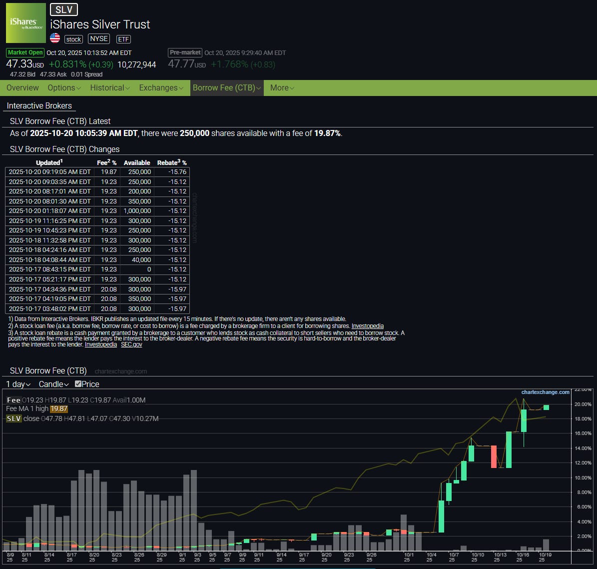The image size is (597, 569).
Task: Open the Candle chart type dropdown
Action: pyautogui.click(x=53, y=384)
